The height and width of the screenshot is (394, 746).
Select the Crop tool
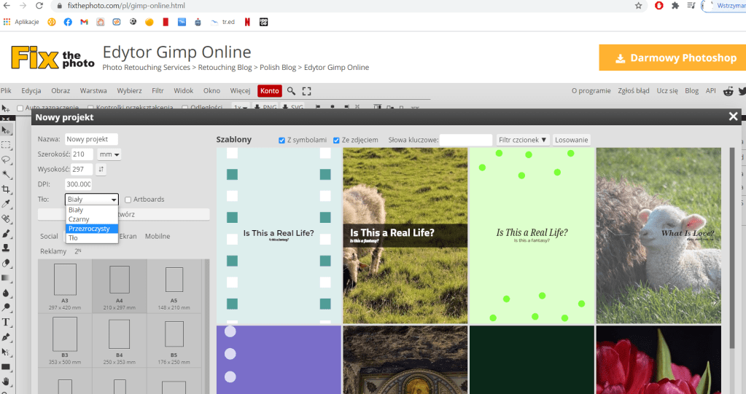pos(6,189)
